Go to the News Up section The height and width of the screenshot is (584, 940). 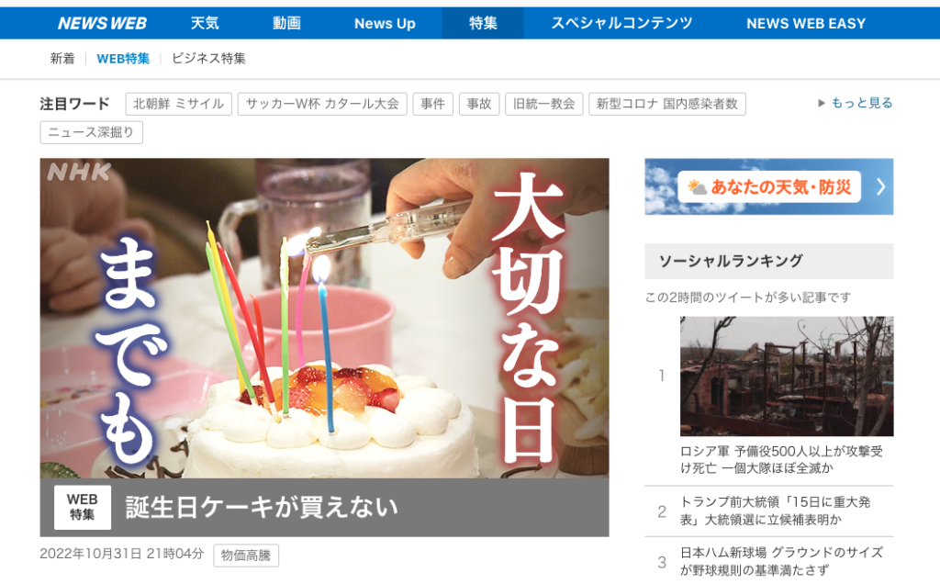click(385, 23)
